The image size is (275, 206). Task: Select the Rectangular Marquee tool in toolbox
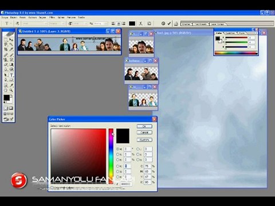pyautogui.click(x=6, y=39)
